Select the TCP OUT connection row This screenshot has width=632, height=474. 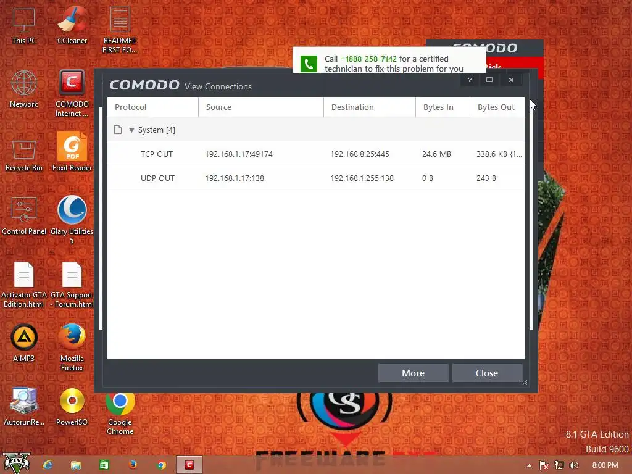click(x=316, y=154)
